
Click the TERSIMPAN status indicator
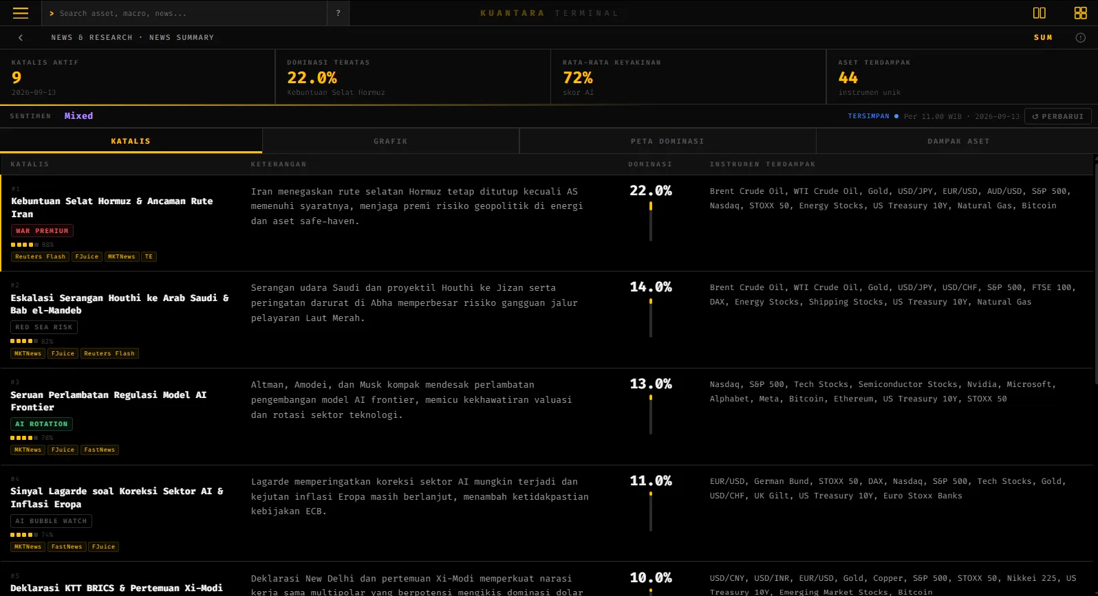click(x=873, y=116)
